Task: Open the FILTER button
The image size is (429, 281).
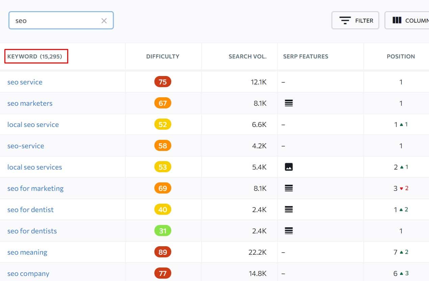Action: tap(355, 21)
